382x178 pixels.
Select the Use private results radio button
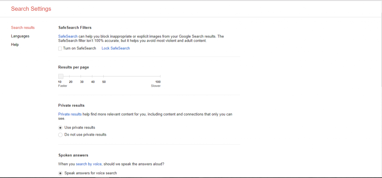click(60, 128)
